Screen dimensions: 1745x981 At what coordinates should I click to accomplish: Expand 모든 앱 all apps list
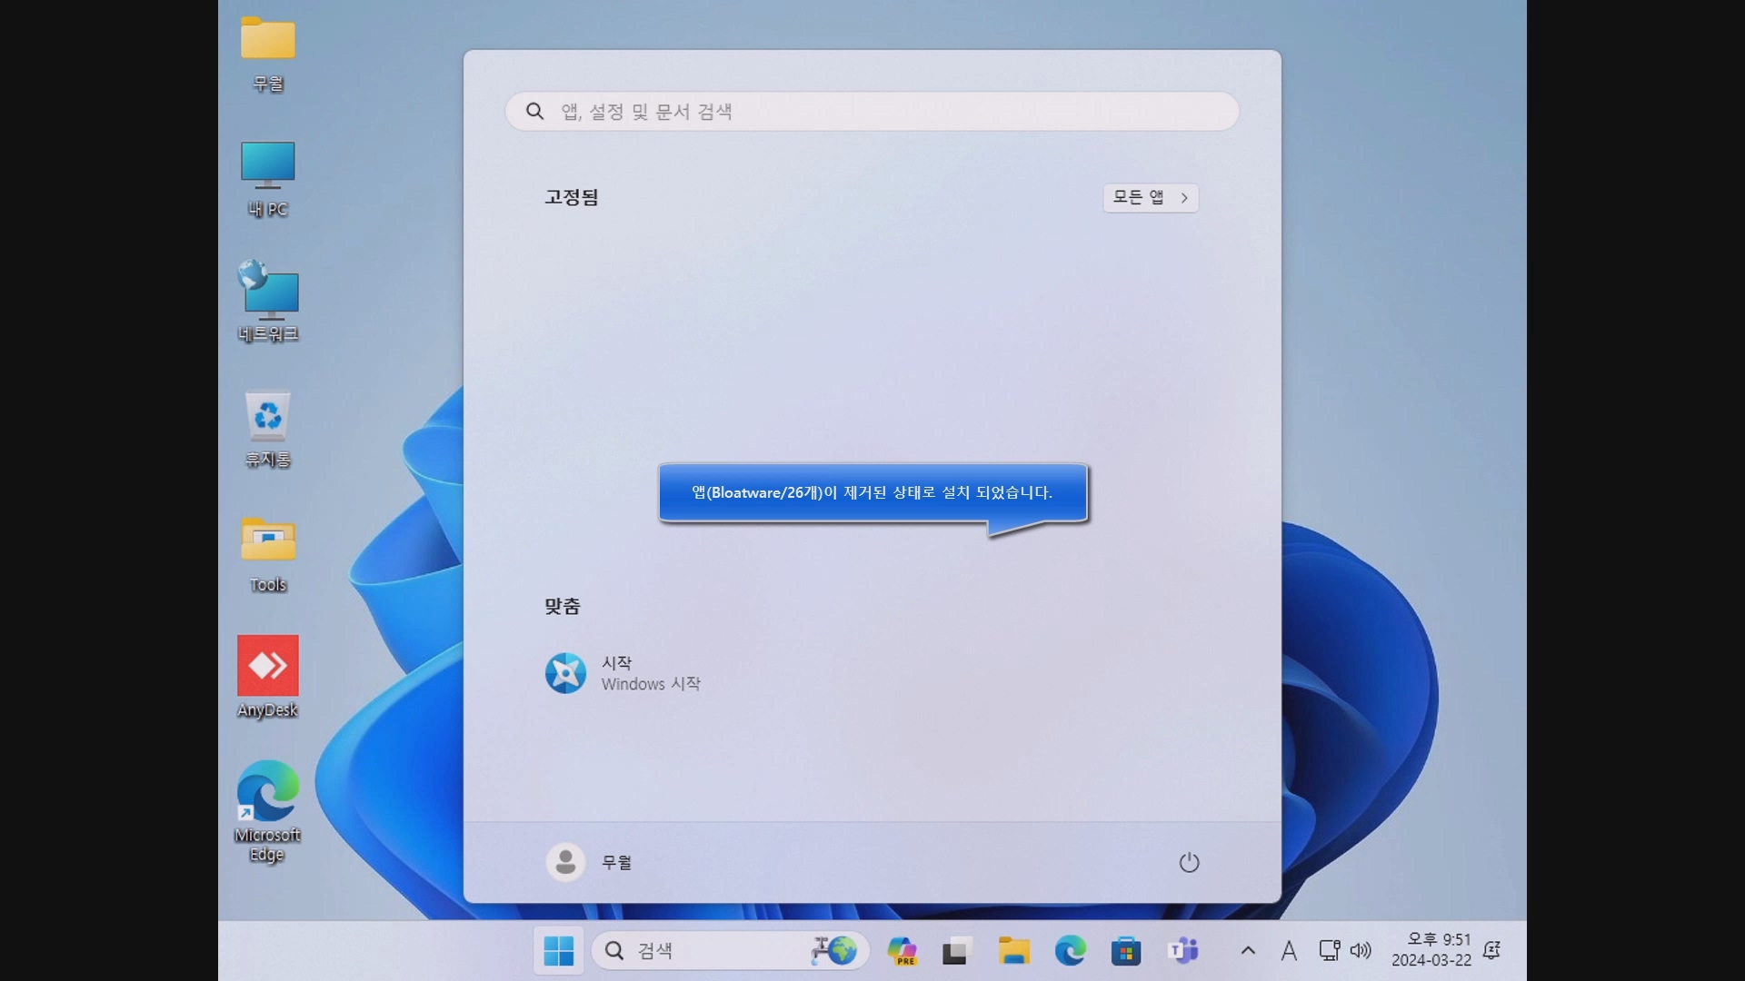1150,197
